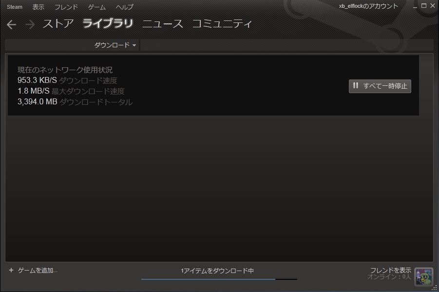Maximize the Steam window
The height and width of the screenshot is (292, 439).
pyautogui.click(x=424, y=5)
